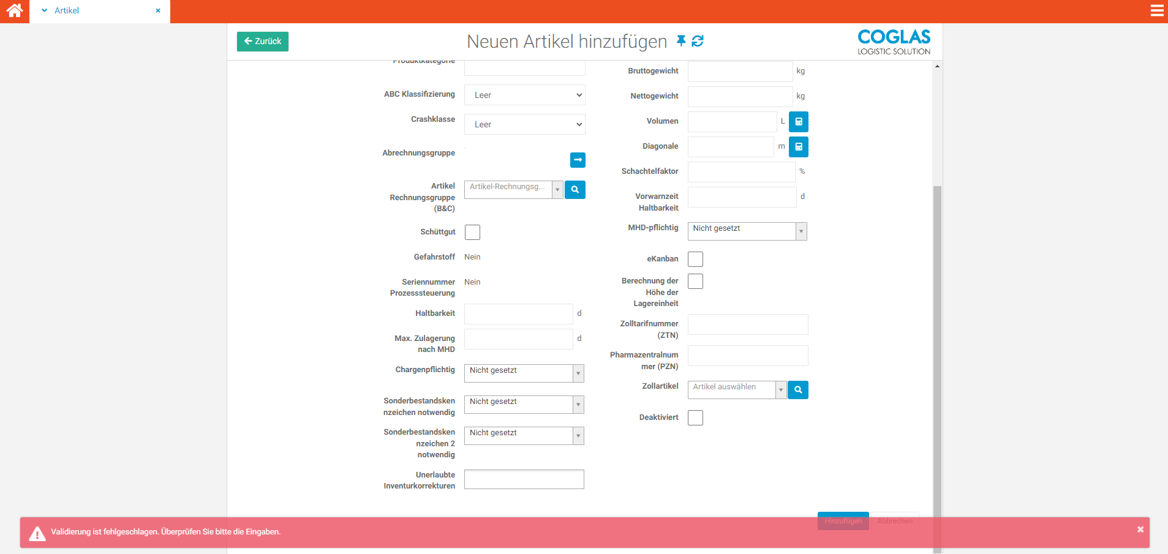Switch to the Artikel tab

click(x=67, y=11)
